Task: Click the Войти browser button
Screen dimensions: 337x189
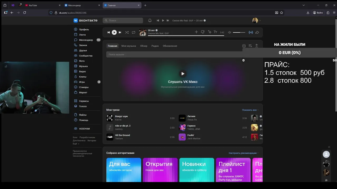Action: click(318, 13)
